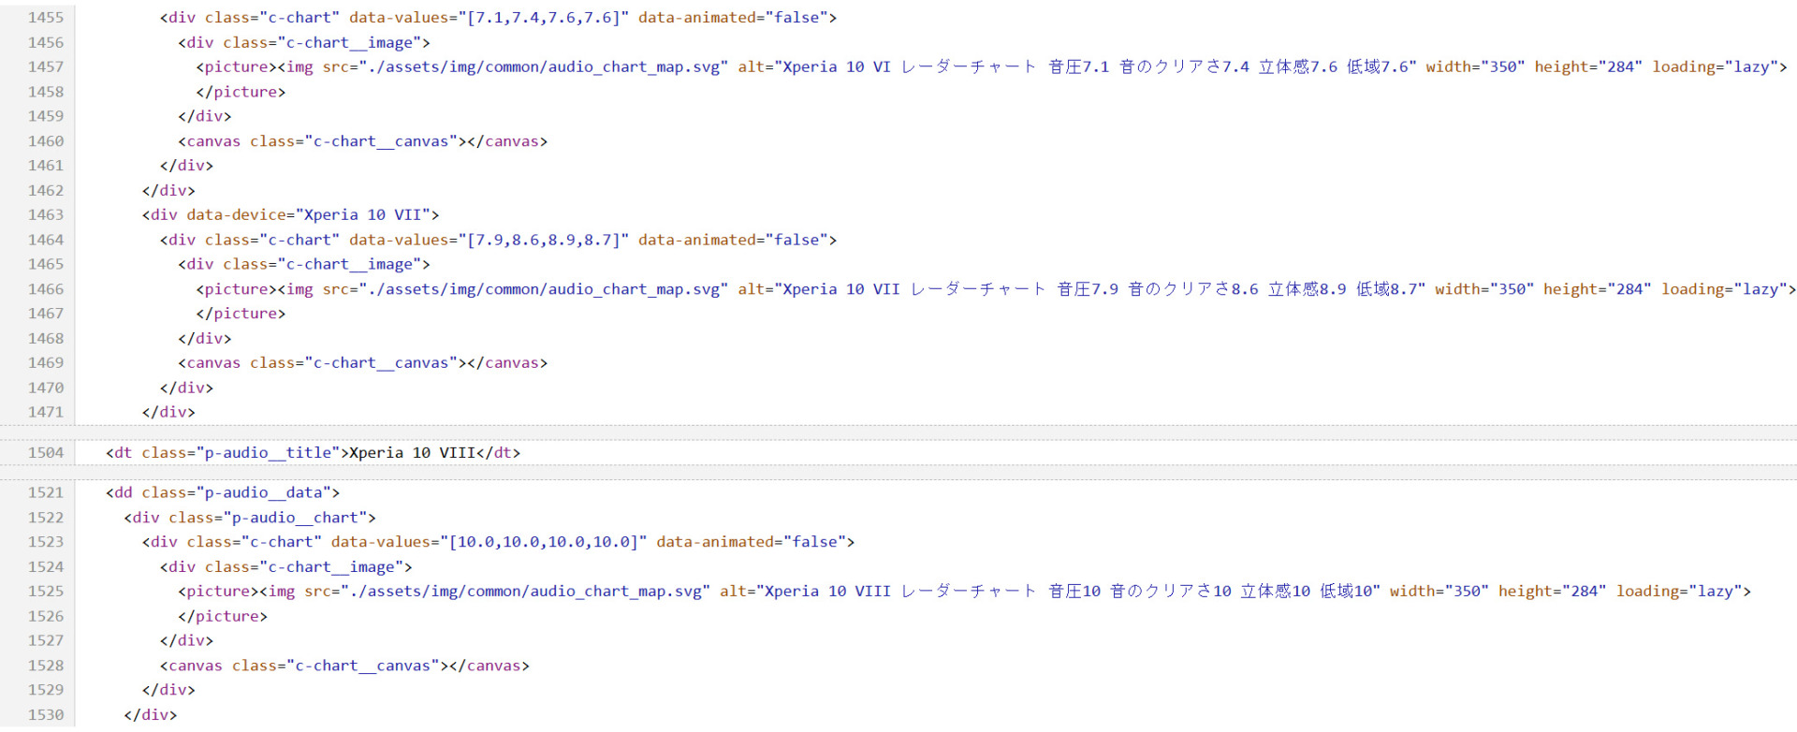This screenshot has width=1797, height=732.
Task: Click the canvas tag on line 1528
Action: [344, 666]
